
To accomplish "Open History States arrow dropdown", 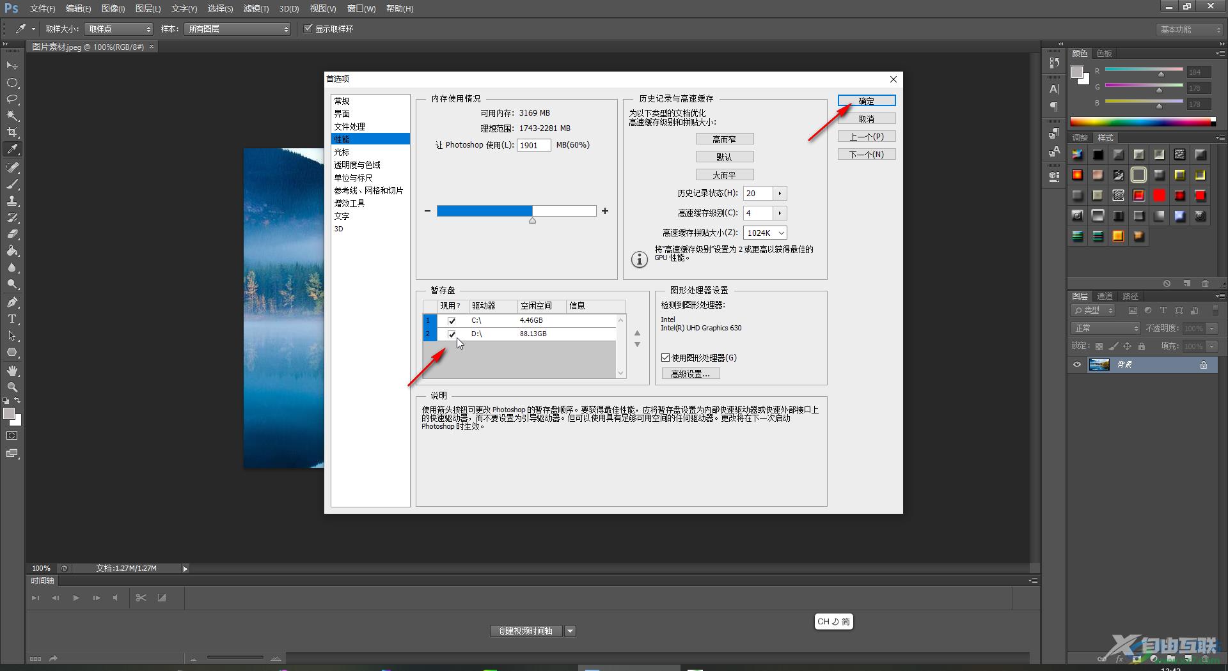I will pyautogui.click(x=780, y=193).
